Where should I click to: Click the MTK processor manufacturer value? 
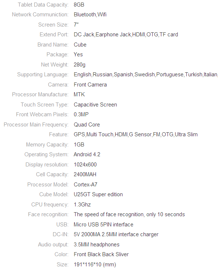pos(79,94)
